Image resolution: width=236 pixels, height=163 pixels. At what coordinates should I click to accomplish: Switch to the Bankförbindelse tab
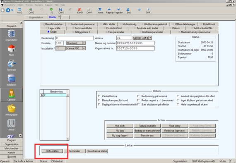(x=53, y=24)
